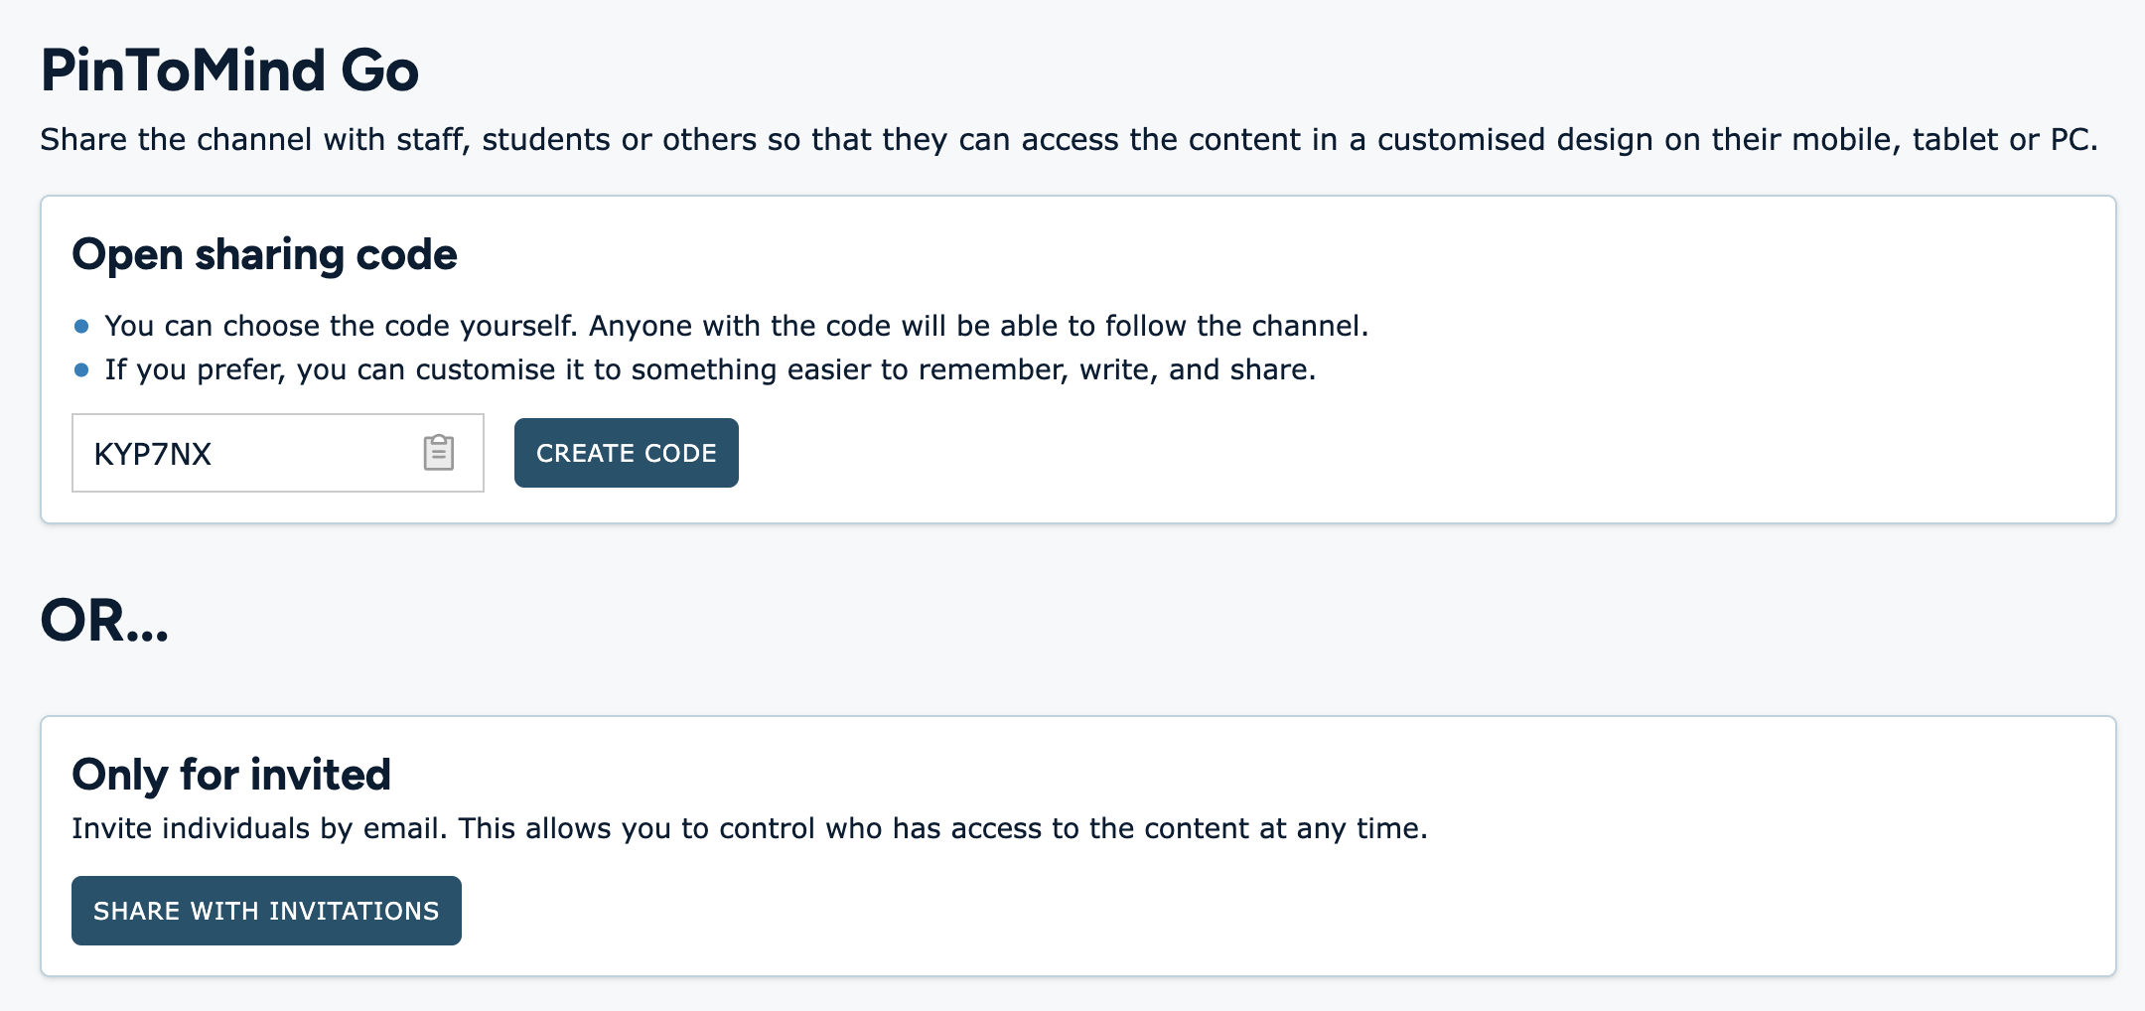The image size is (2145, 1011).
Task: Click the Open sharing code heading
Action: coord(264,254)
